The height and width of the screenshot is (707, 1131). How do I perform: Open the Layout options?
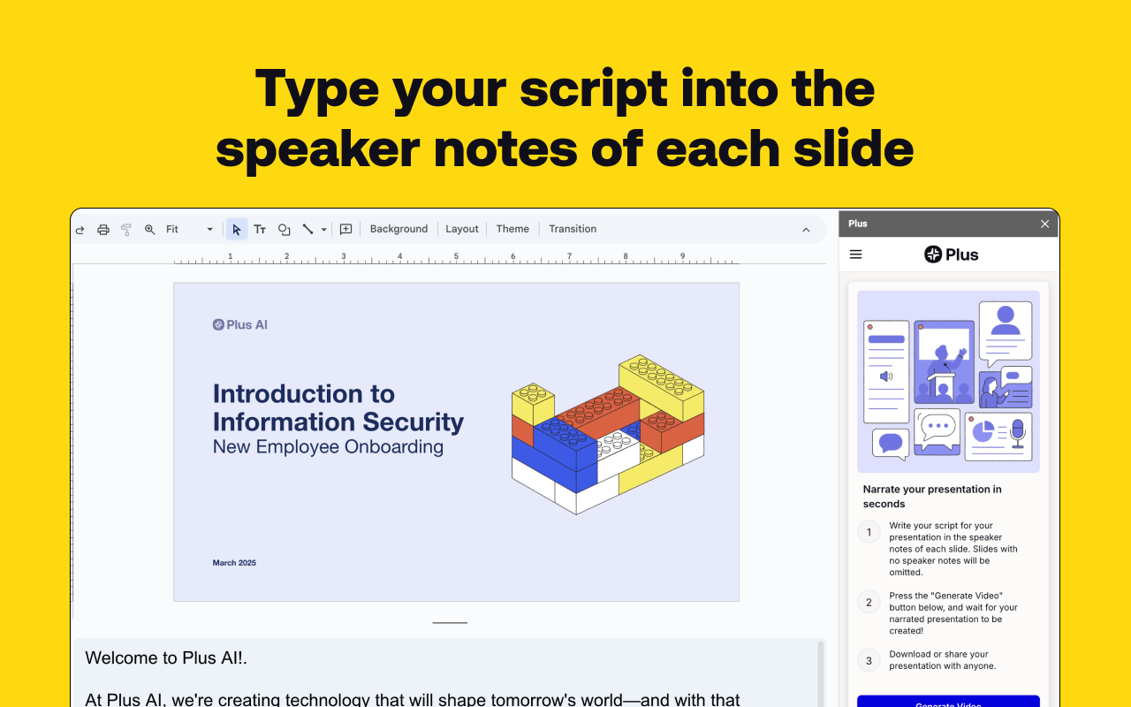tap(462, 229)
